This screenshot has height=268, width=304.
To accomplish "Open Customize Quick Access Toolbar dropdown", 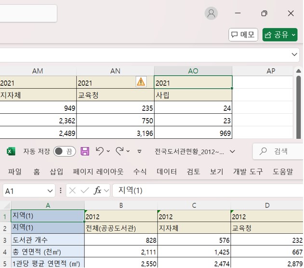I will [x=139, y=151].
